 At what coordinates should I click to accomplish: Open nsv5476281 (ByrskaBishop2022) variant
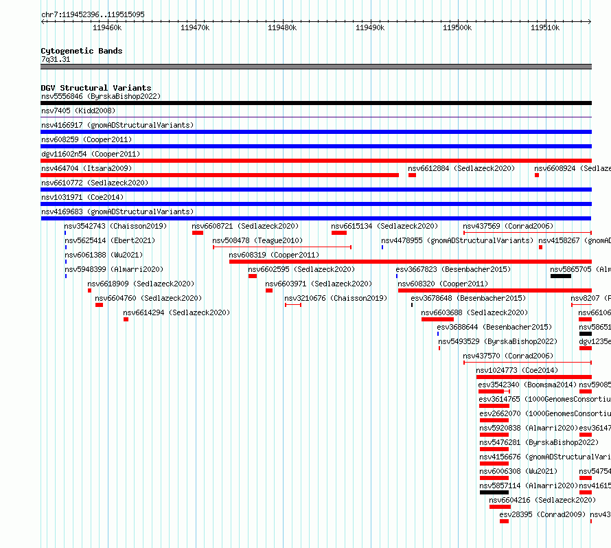tap(539, 442)
